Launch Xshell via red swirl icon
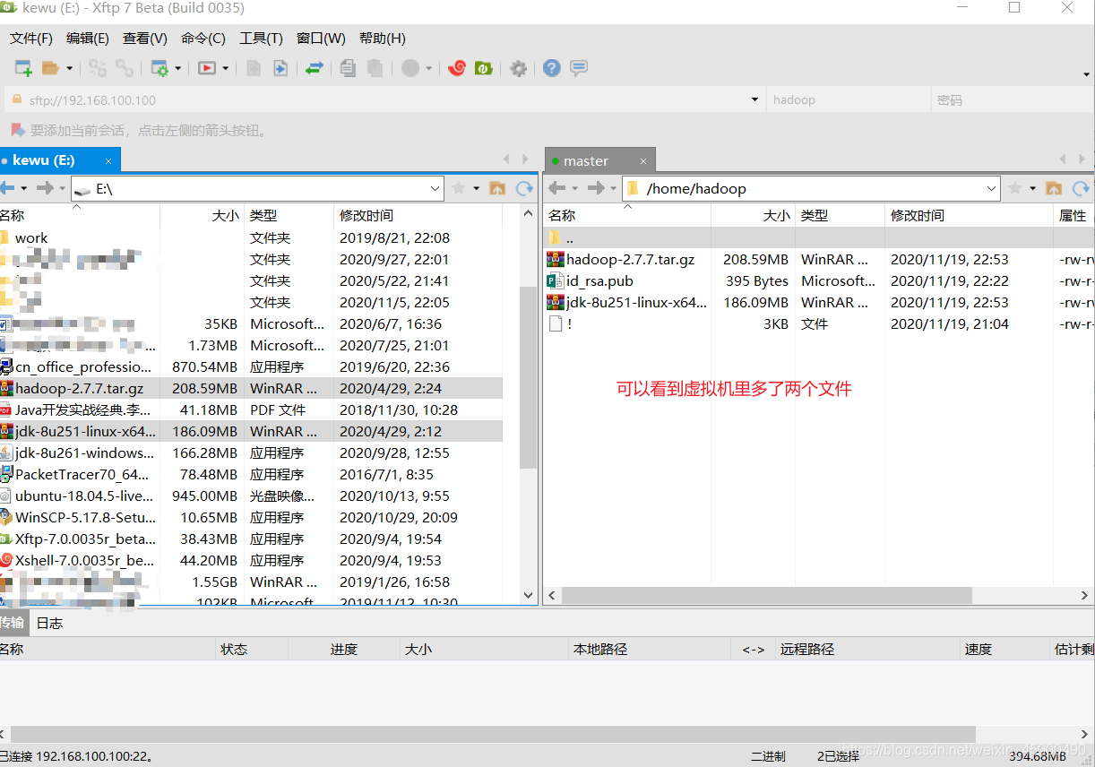The image size is (1095, 767). 457,68
